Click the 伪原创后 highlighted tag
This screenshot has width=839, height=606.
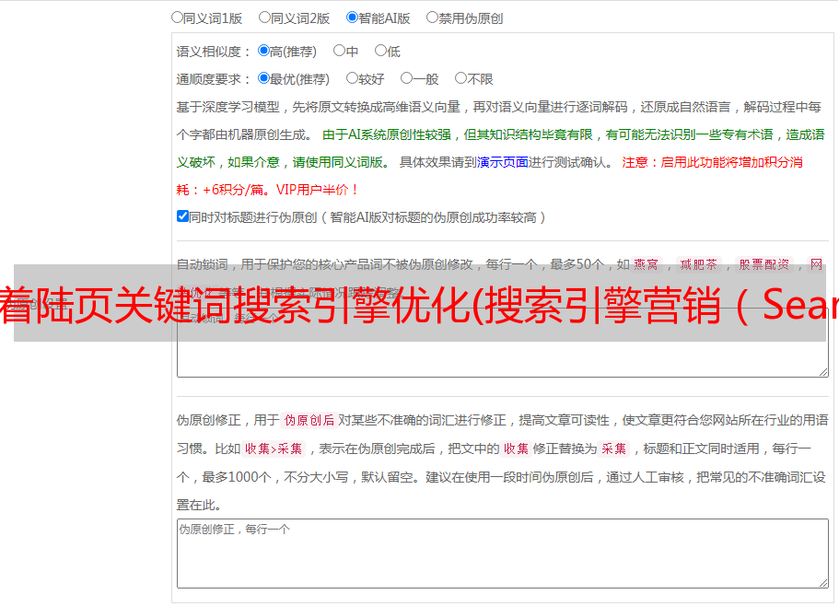coord(309,420)
